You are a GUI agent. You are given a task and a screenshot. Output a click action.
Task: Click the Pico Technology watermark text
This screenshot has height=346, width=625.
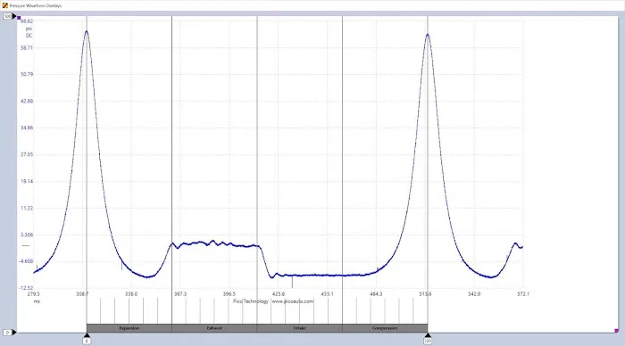pos(251,301)
